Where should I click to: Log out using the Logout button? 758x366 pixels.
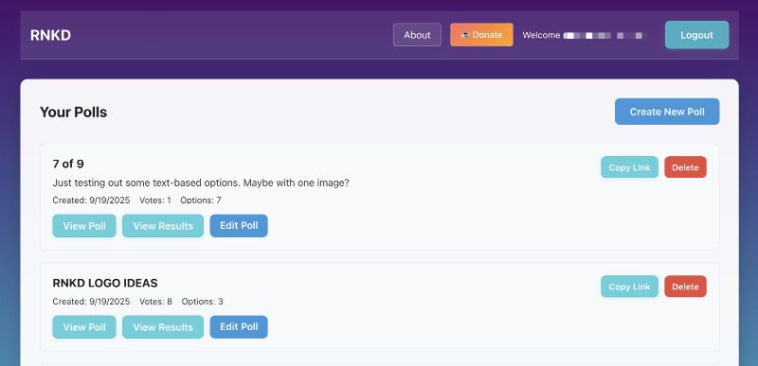click(x=696, y=35)
